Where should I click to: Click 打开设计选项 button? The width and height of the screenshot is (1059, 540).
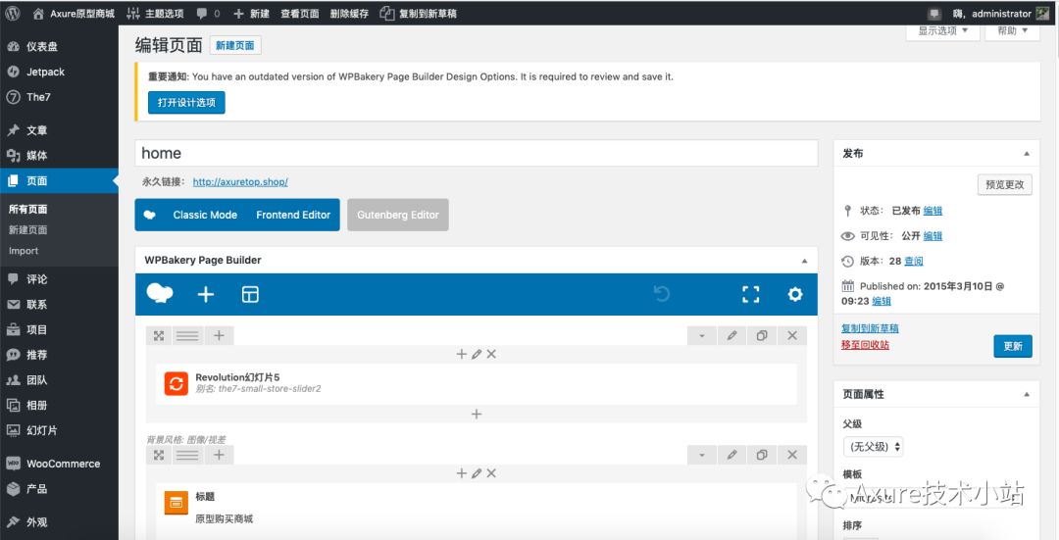pyautogui.click(x=186, y=103)
